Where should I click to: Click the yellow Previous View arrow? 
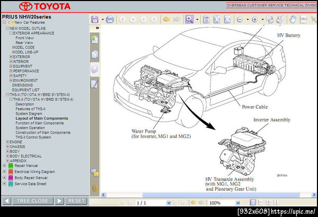pyautogui.click(x=166, y=20)
